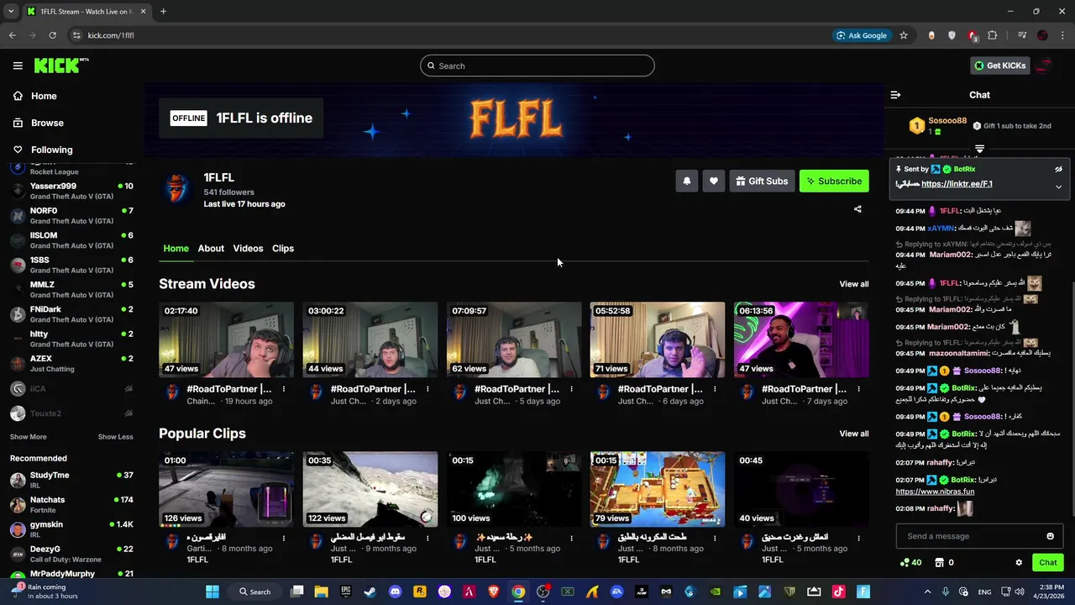The width and height of the screenshot is (1075, 605).
Task: Play the 01:00 clip with 126 views
Action: (226, 489)
